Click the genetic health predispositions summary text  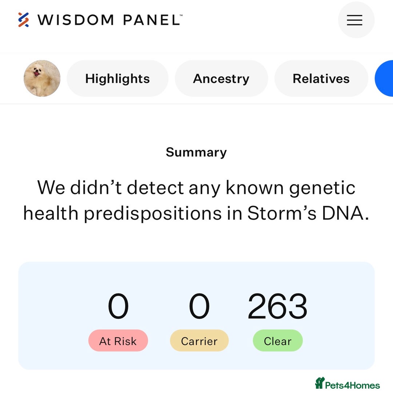196,200
